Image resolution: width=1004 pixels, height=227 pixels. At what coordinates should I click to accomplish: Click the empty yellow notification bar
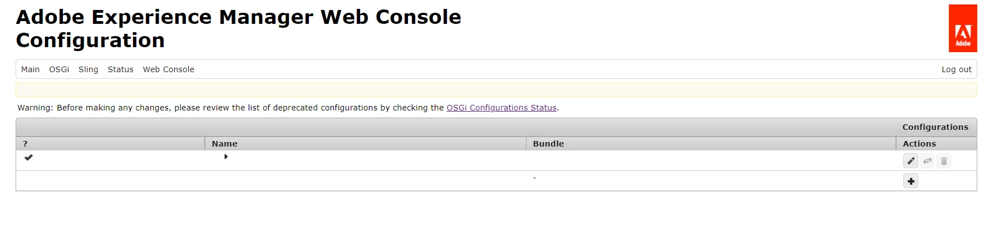point(496,90)
